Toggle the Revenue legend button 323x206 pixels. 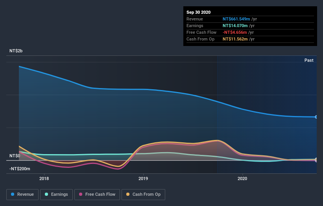coord(22,195)
